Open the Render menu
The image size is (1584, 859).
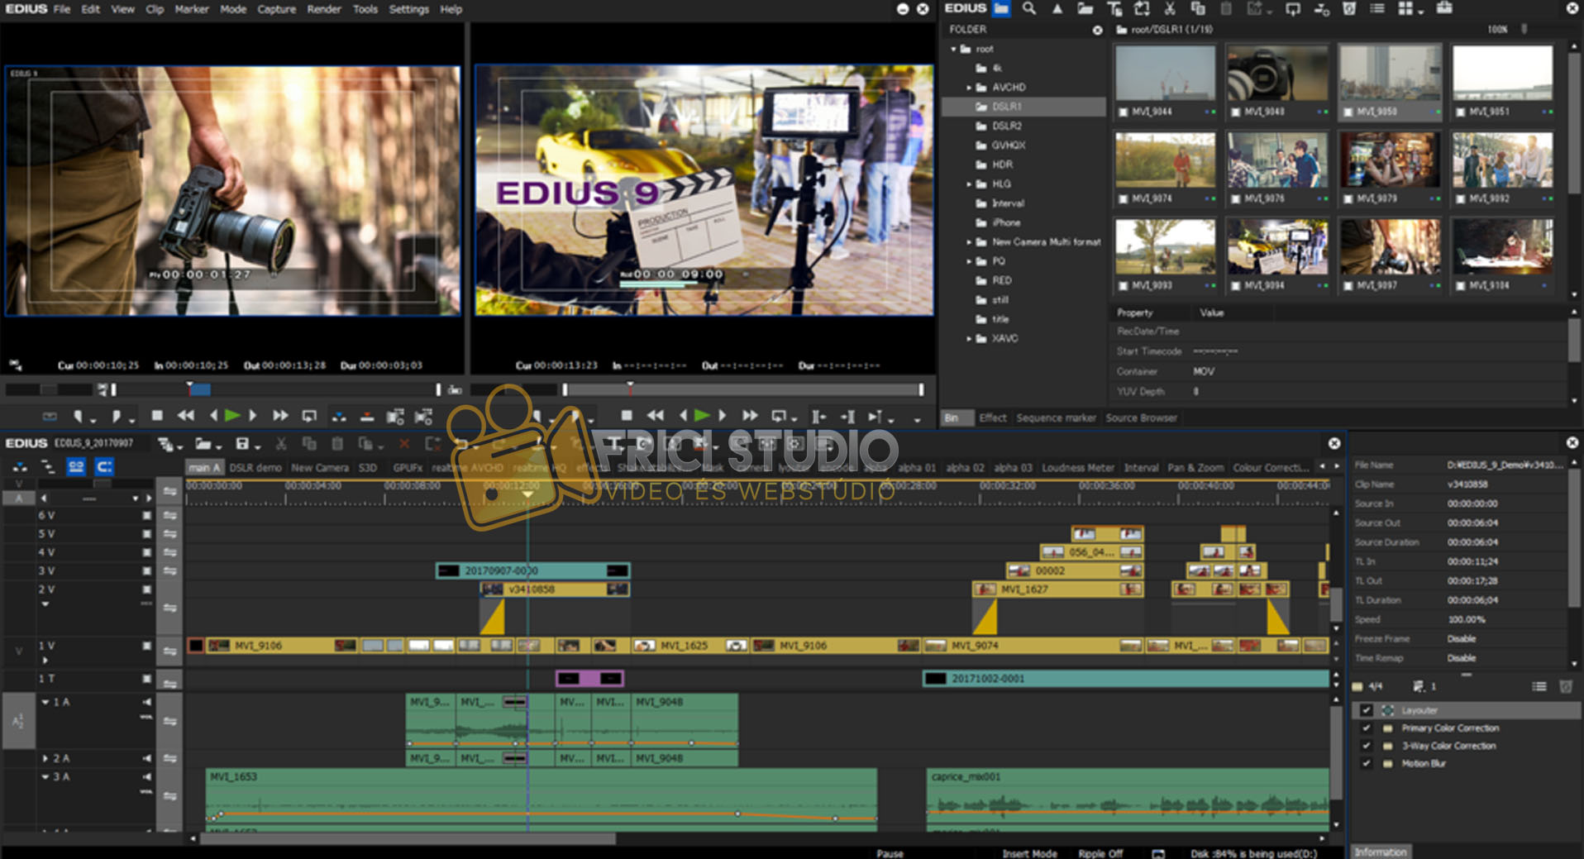pos(323,9)
